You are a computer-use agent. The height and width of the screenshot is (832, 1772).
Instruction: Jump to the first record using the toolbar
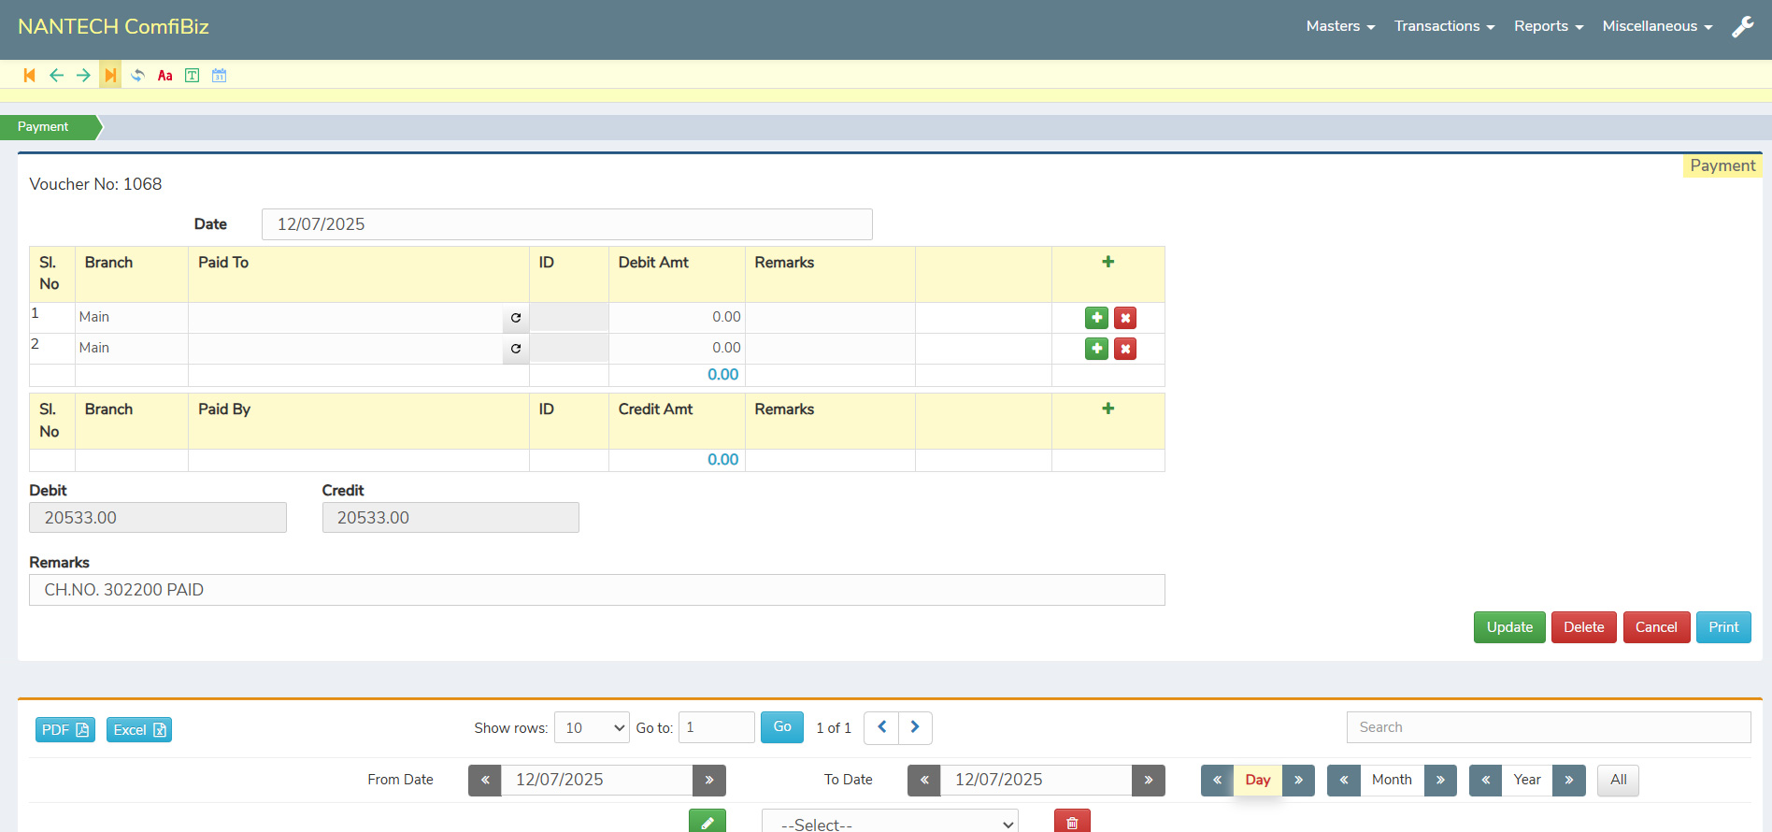[x=29, y=76]
